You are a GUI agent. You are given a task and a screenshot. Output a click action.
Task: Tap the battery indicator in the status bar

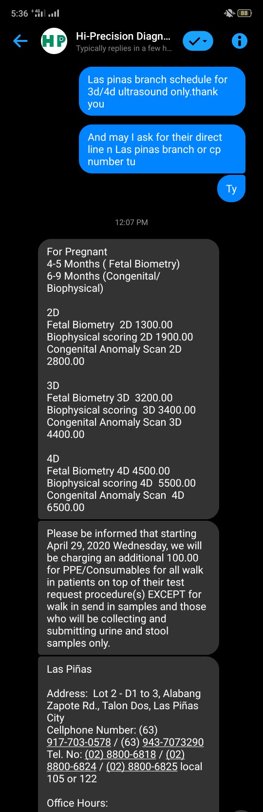tap(244, 13)
